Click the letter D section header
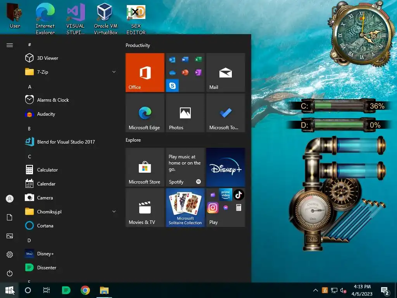Image resolution: width=397 pixels, height=298 pixels. coord(29,240)
